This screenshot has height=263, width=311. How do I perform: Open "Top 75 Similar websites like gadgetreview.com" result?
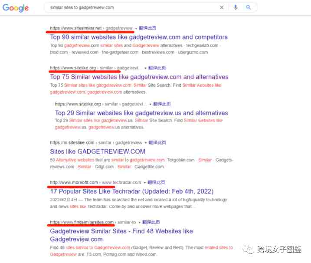[139, 77]
